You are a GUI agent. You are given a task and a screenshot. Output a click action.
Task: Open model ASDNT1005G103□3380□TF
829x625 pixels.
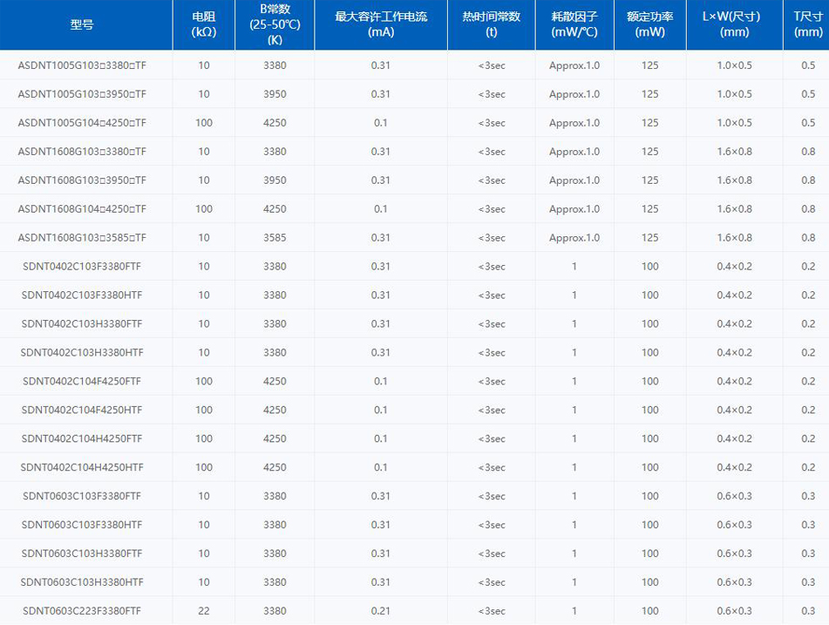(x=82, y=65)
